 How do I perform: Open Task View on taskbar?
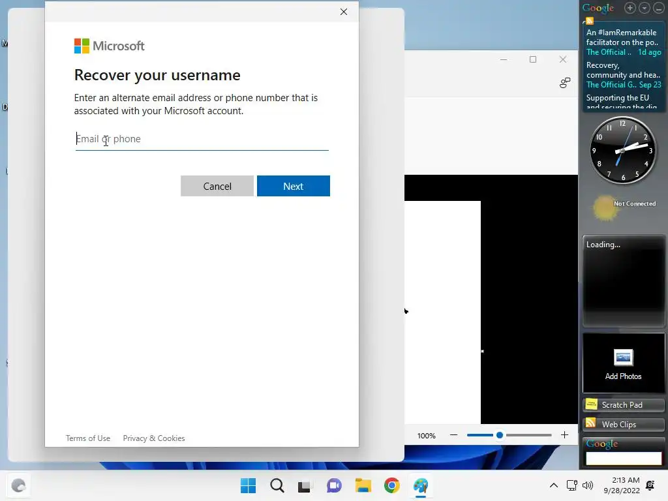click(x=305, y=485)
